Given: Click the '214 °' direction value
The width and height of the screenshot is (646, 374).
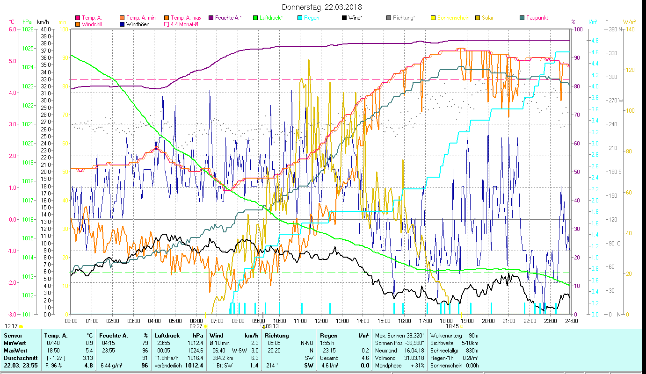Looking at the screenshot, I should [x=271, y=366].
